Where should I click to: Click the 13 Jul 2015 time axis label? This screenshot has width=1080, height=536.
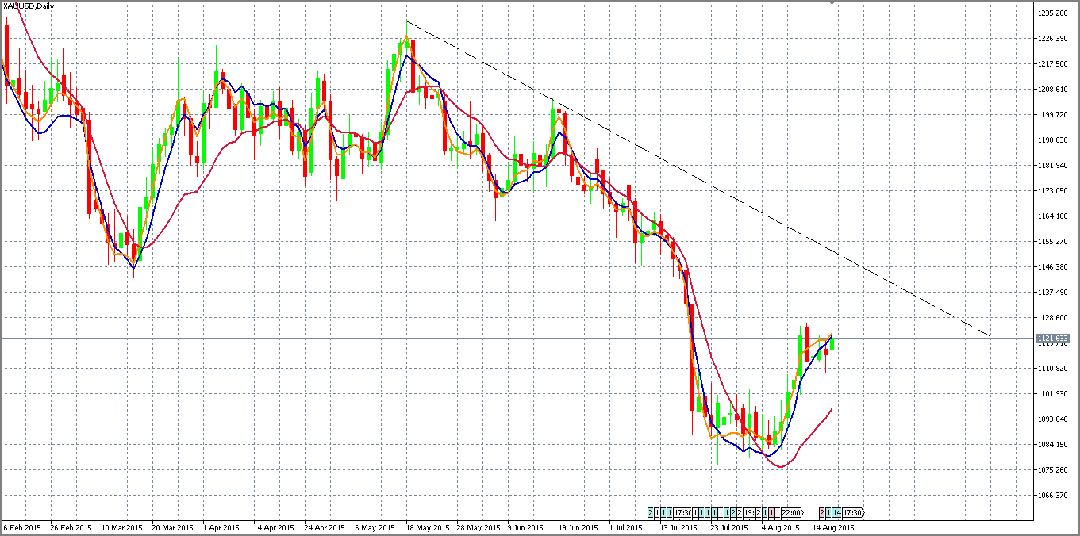(678, 527)
